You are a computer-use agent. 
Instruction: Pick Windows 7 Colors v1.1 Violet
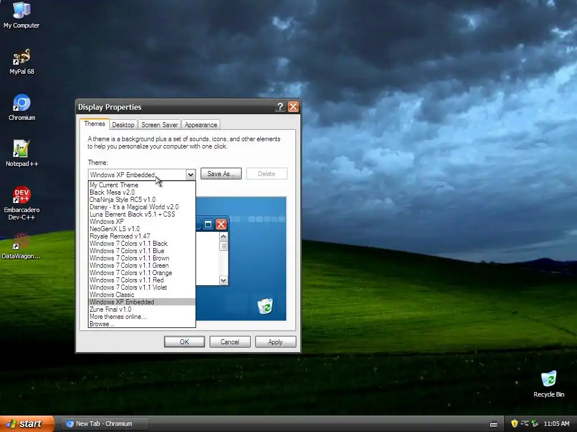coord(141,287)
